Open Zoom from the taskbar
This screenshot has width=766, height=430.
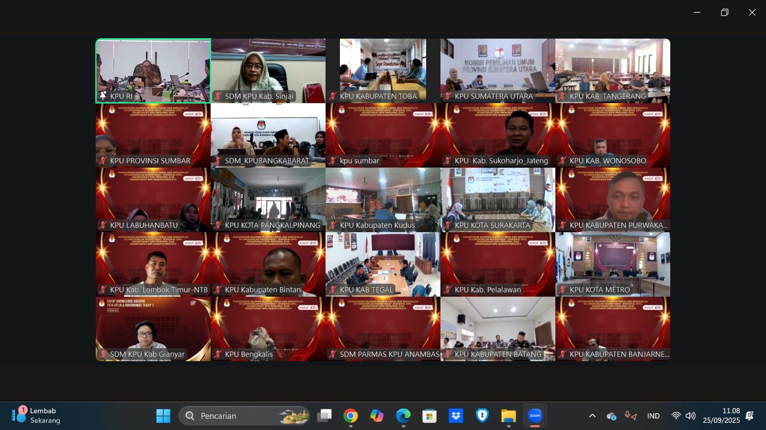[535, 416]
